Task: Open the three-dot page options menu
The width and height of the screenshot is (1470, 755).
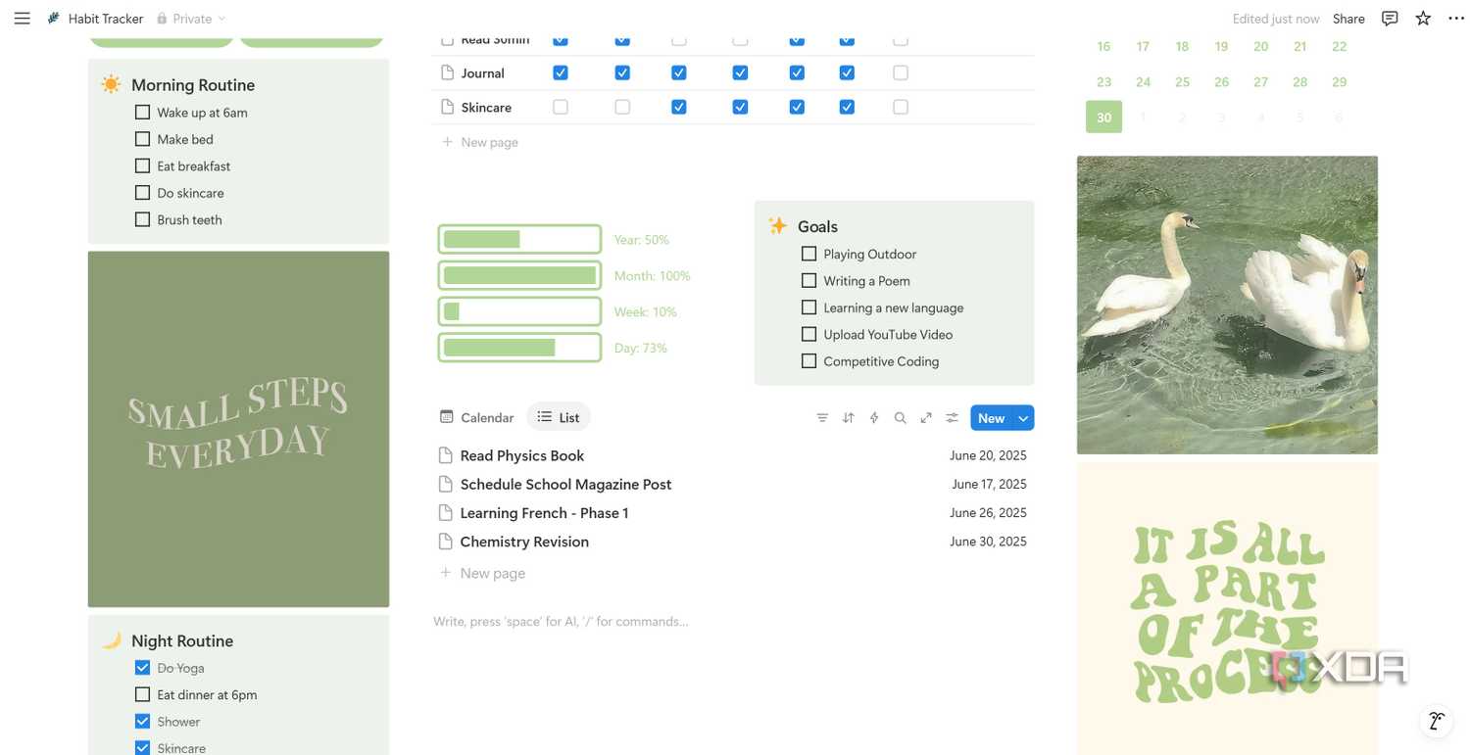Action: [x=1456, y=19]
